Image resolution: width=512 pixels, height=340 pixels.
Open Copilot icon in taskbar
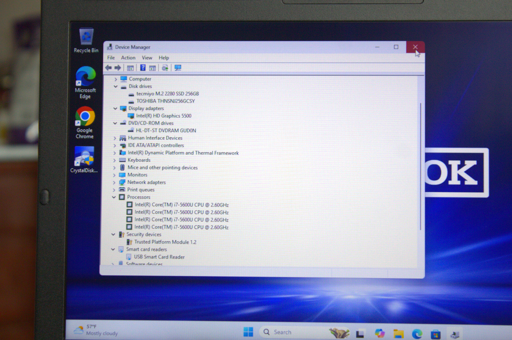(x=380, y=333)
